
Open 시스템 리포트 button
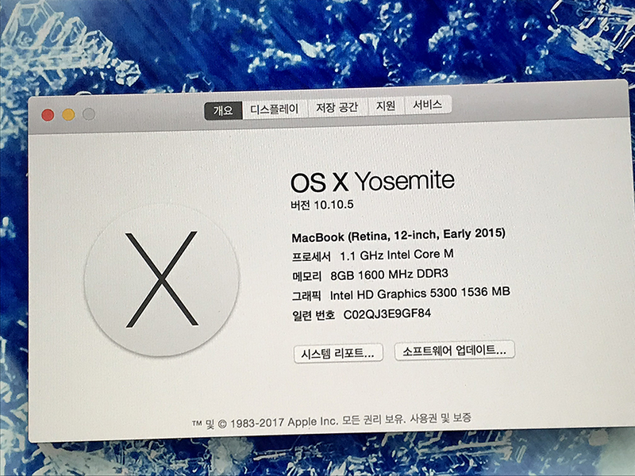coord(339,352)
